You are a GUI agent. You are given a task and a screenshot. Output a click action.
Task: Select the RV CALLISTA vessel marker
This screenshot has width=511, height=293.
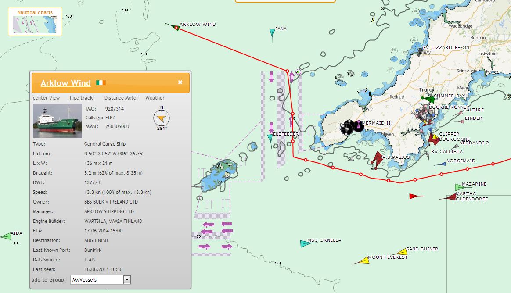click(x=428, y=155)
